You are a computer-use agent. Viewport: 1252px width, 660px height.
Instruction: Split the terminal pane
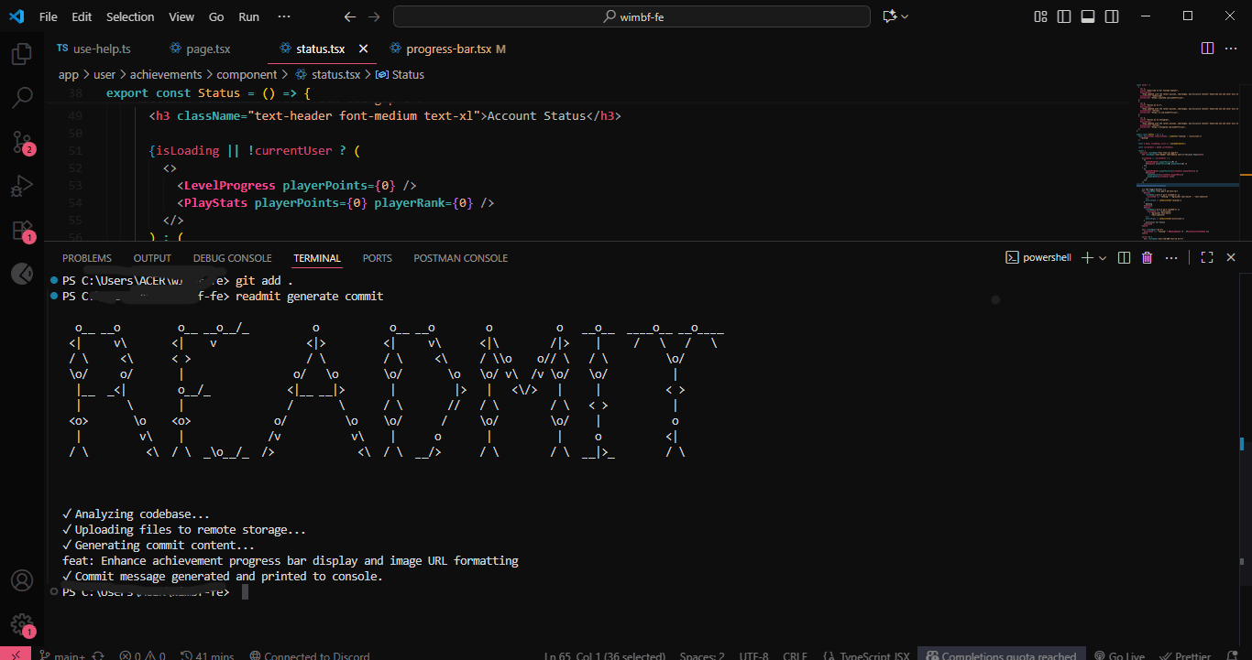(1125, 258)
